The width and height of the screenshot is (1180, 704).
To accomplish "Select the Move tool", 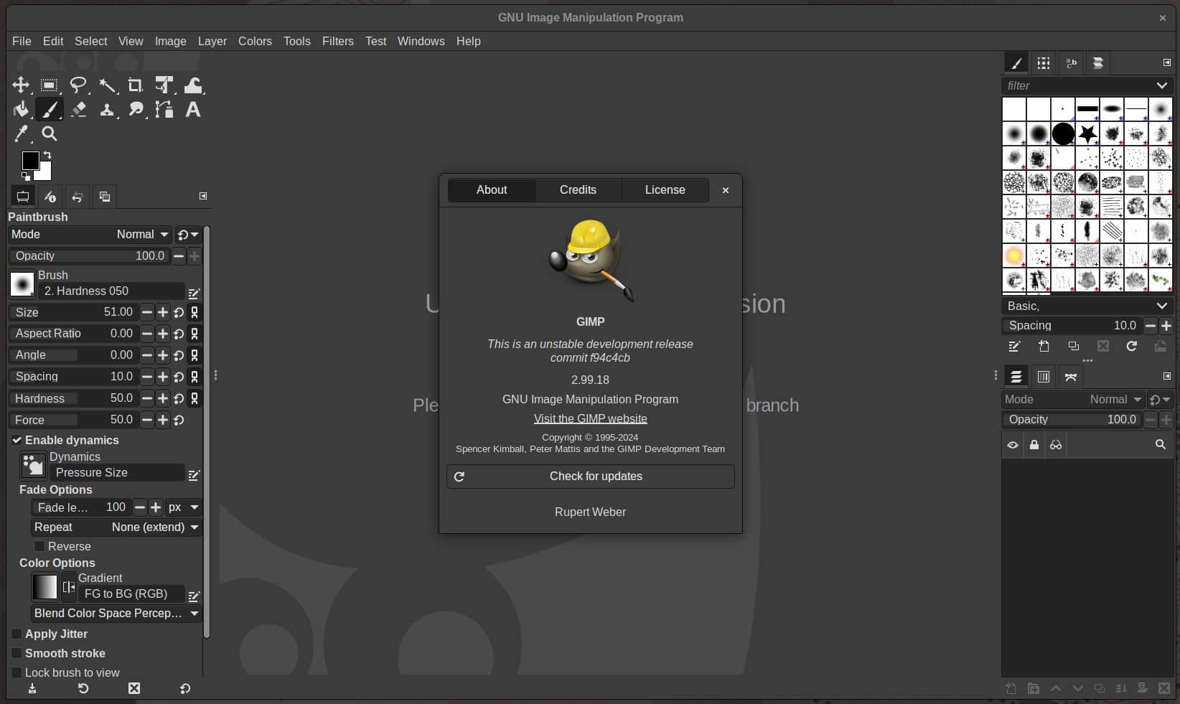I will (21, 85).
